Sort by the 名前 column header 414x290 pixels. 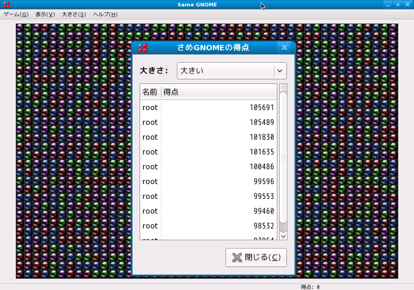click(150, 92)
